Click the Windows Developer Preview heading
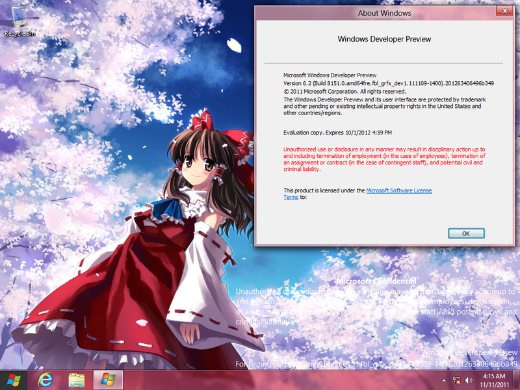 coord(384,39)
